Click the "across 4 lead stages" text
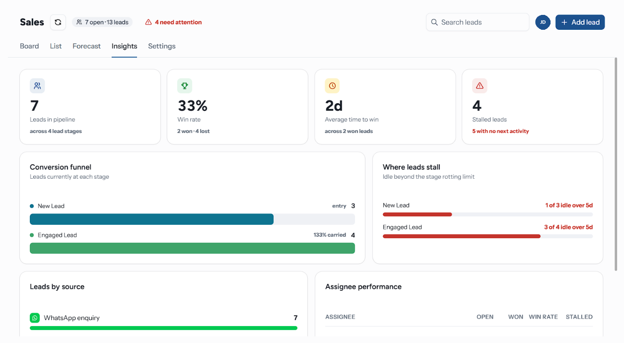The width and height of the screenshot is (624, 343). [56, 132]
